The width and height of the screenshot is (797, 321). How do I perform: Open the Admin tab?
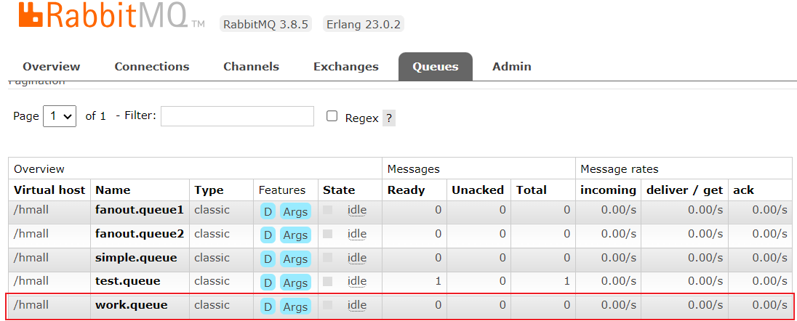point(512,67)
